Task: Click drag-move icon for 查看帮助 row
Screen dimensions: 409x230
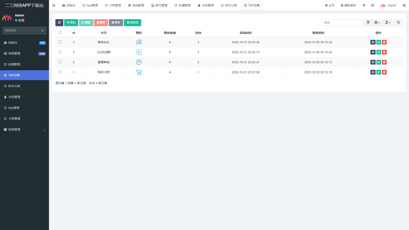Action: [x=373, y=62]
